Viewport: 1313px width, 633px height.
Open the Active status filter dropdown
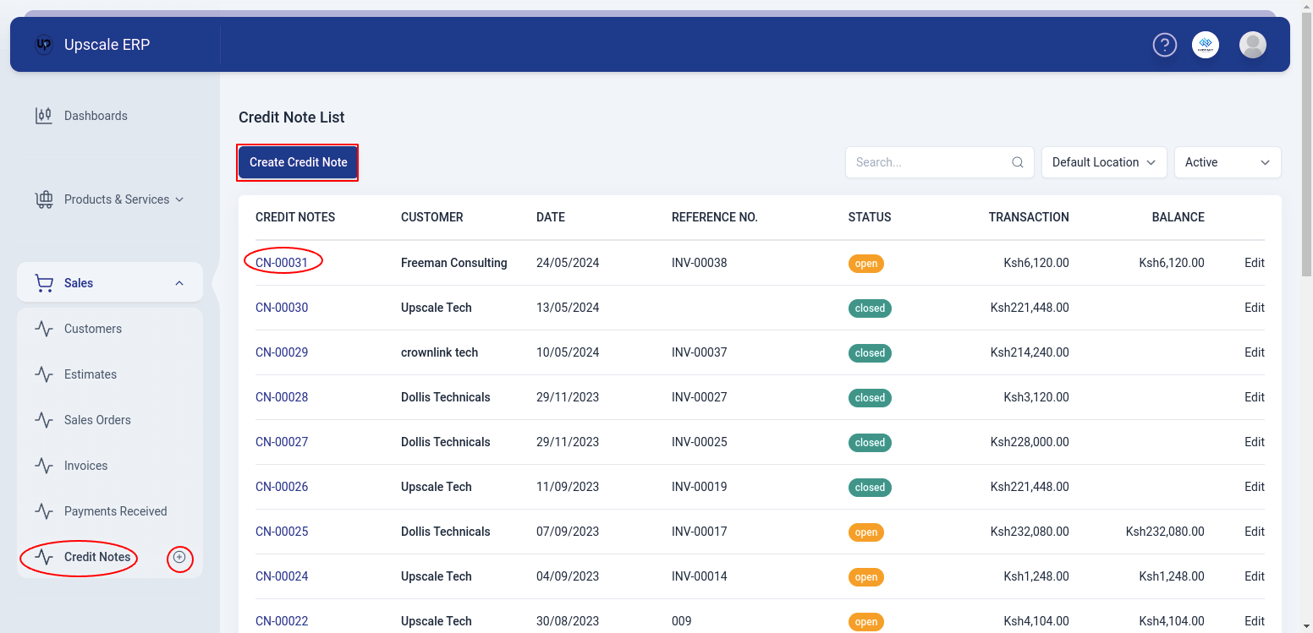coord(1227,162)
